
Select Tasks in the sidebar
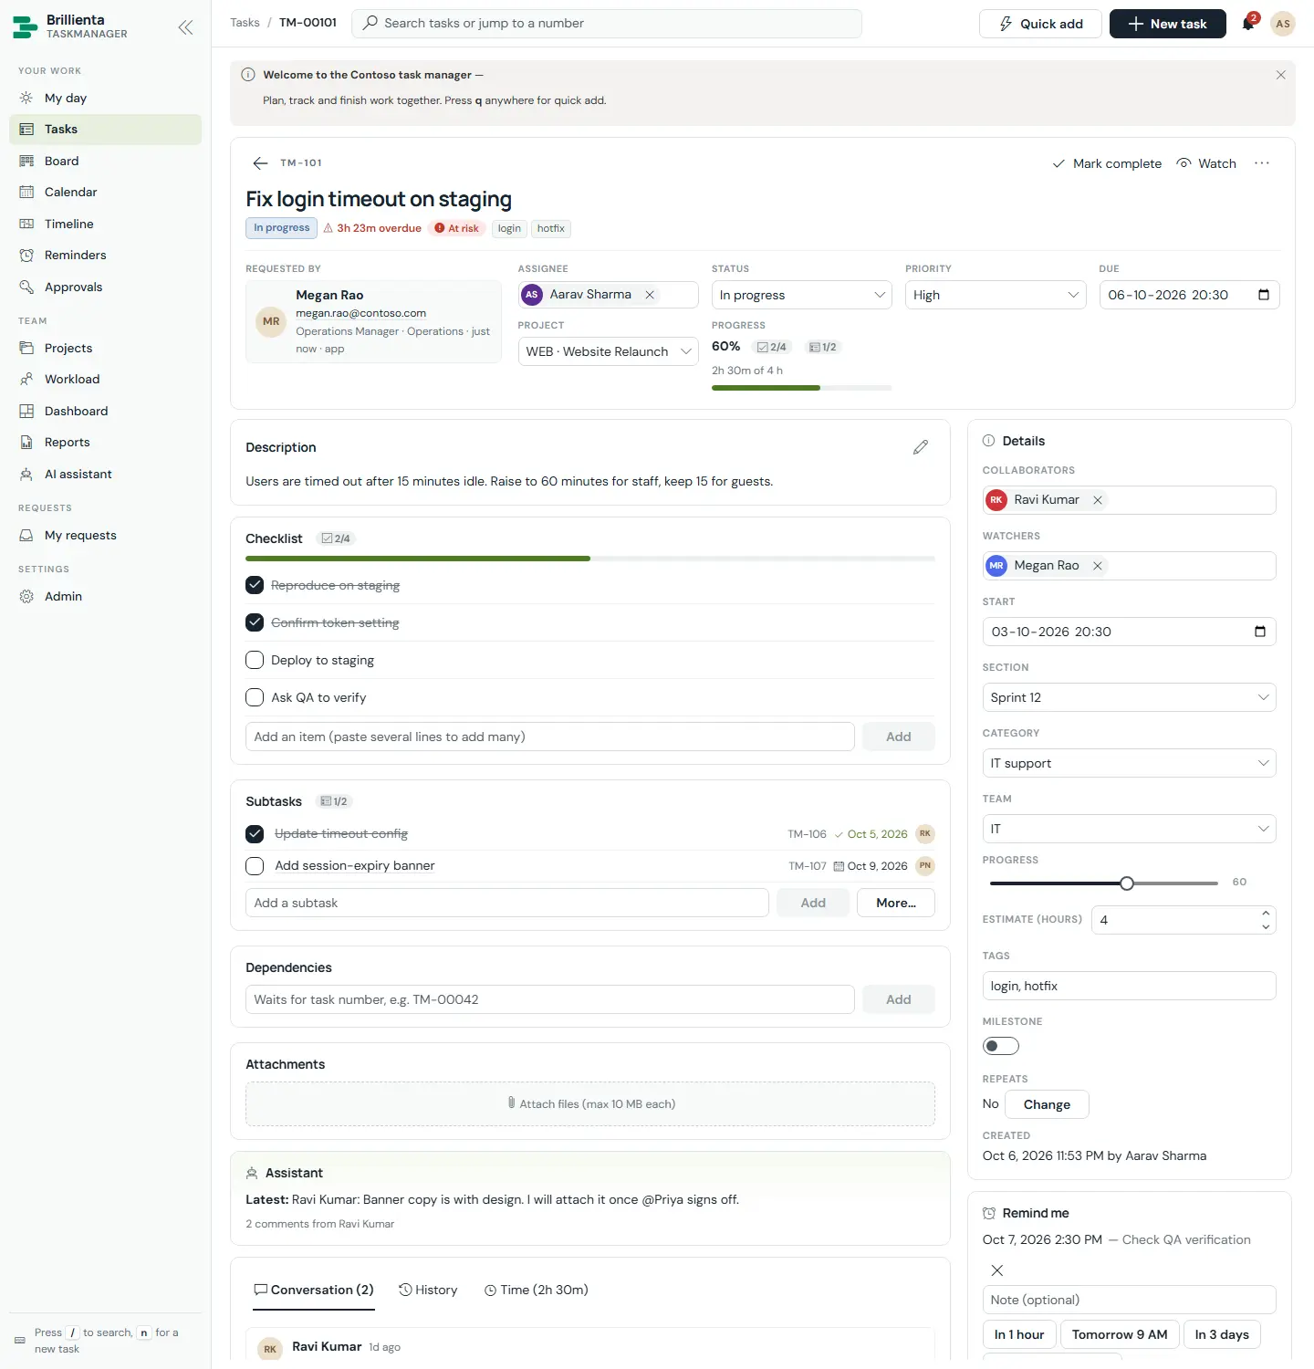(x=105, y=129)
